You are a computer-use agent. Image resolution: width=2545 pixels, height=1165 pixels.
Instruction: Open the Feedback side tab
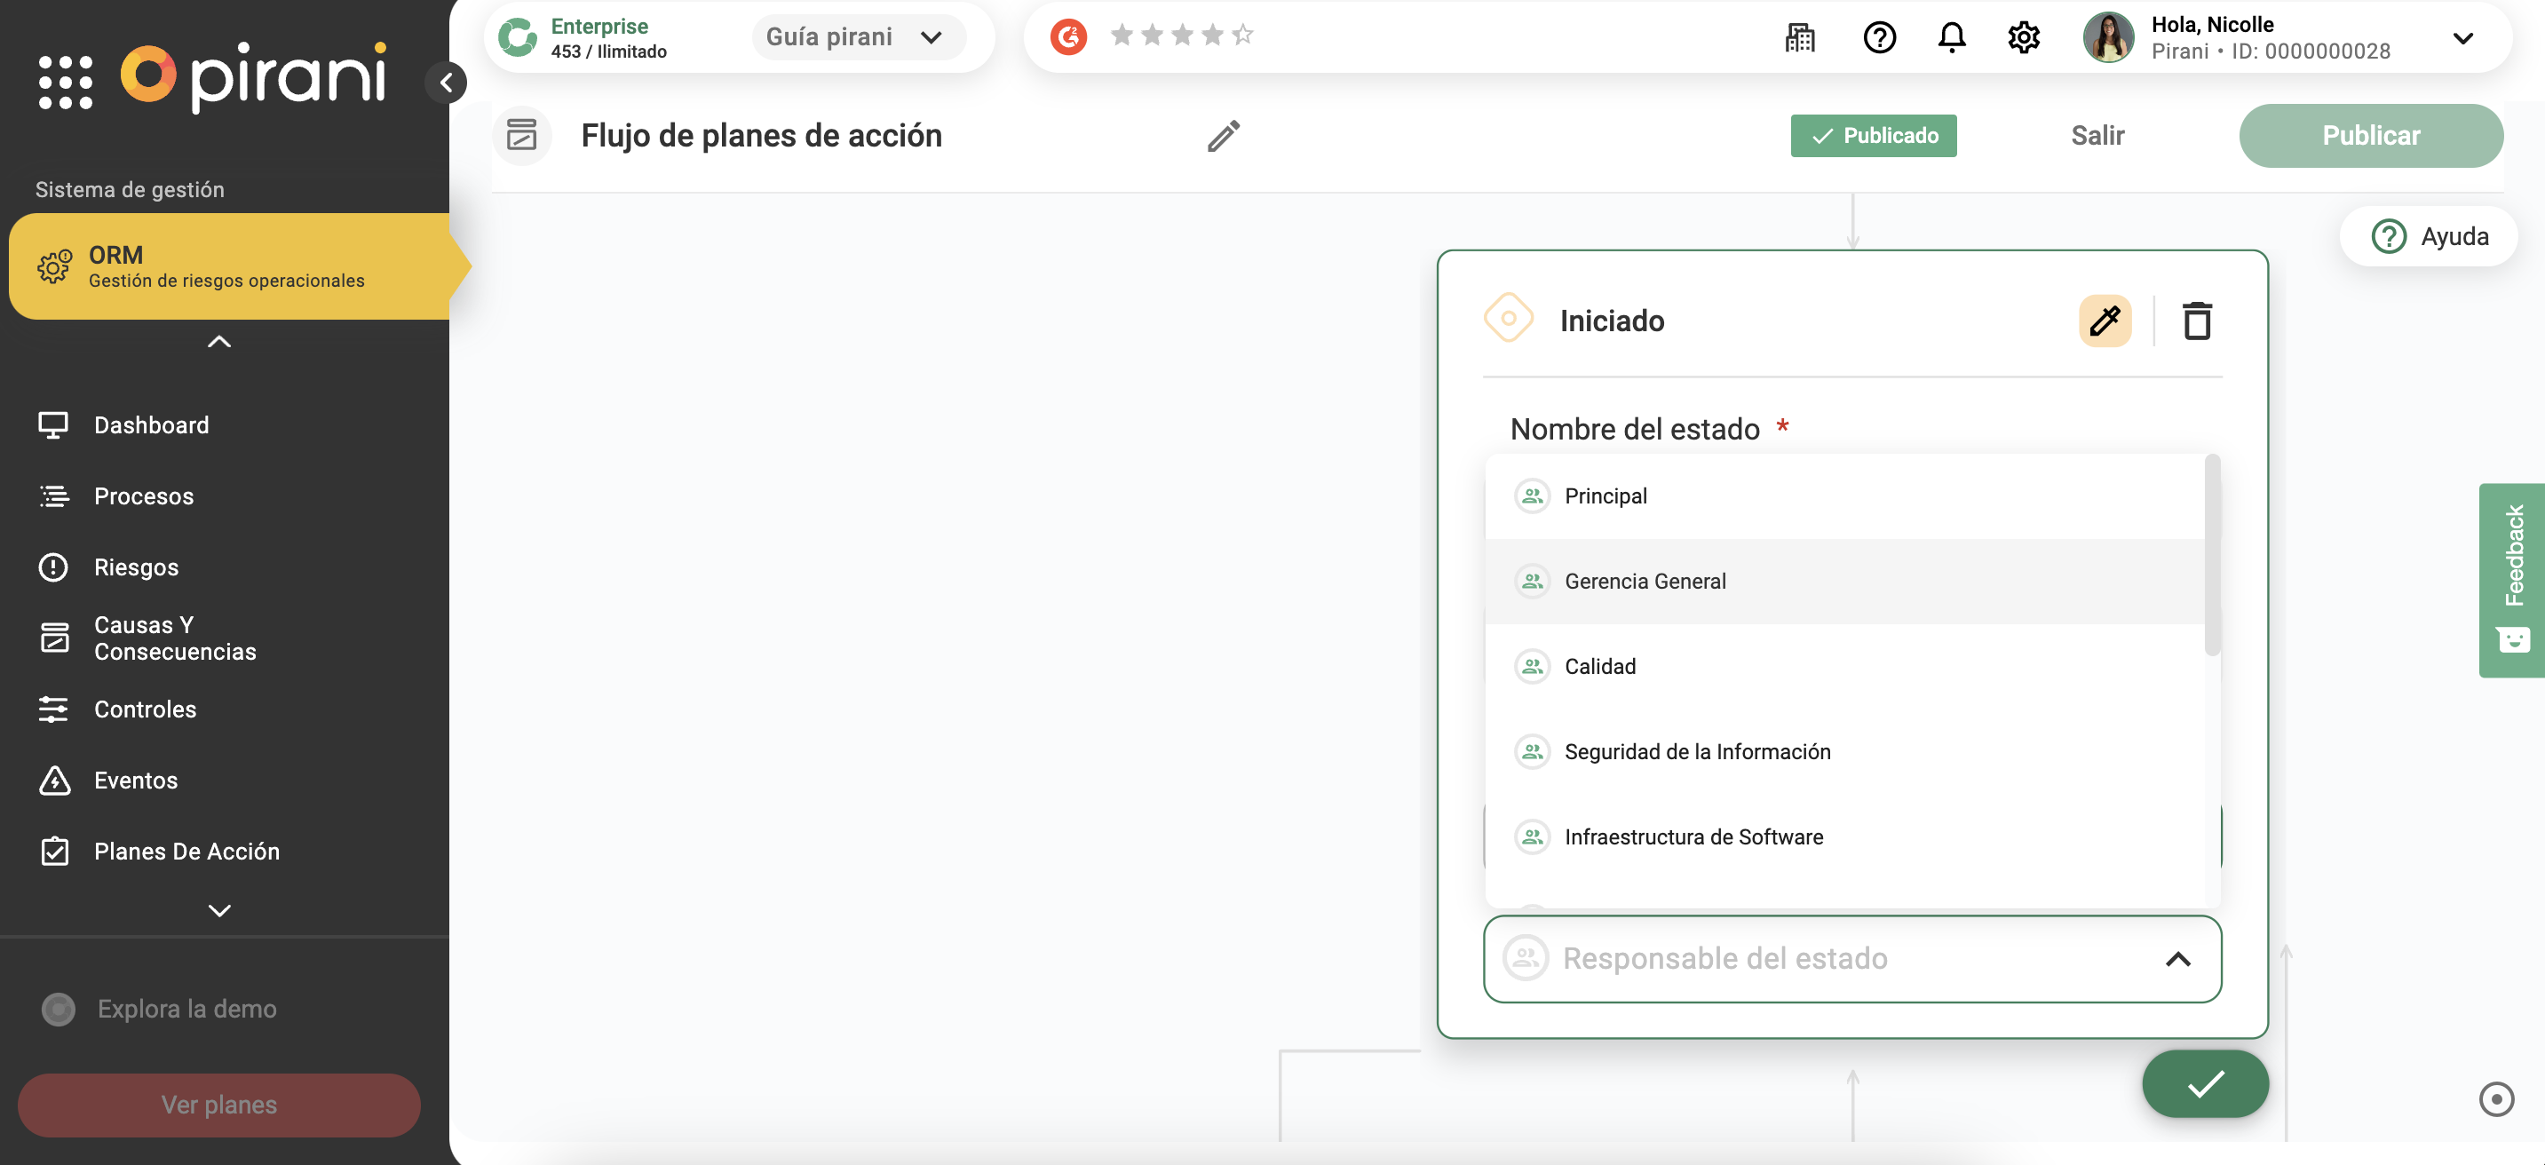[2511, 579]
